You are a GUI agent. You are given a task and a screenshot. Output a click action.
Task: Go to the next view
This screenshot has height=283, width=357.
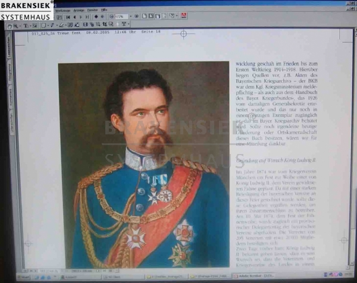coord(102,17)
